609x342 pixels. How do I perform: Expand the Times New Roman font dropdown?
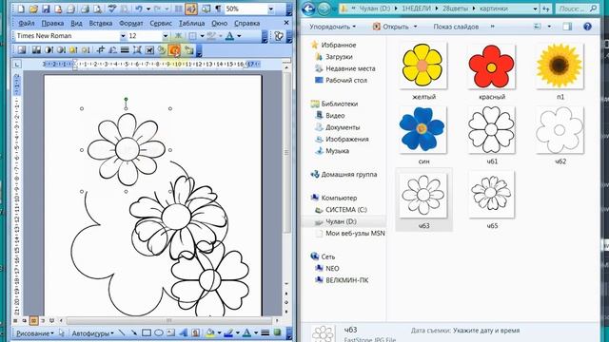click(x=123, y=36)
